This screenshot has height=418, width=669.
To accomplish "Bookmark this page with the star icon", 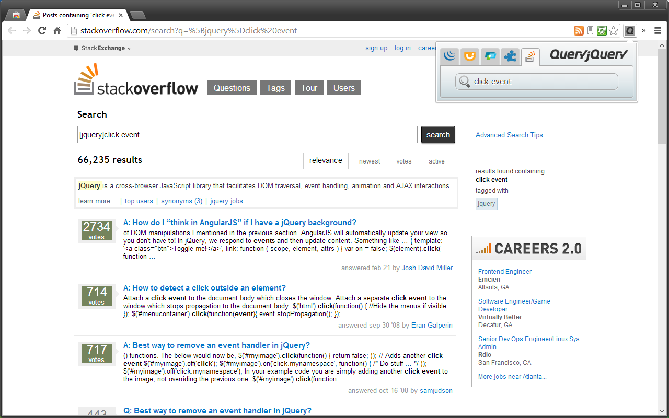I will 614,31.
